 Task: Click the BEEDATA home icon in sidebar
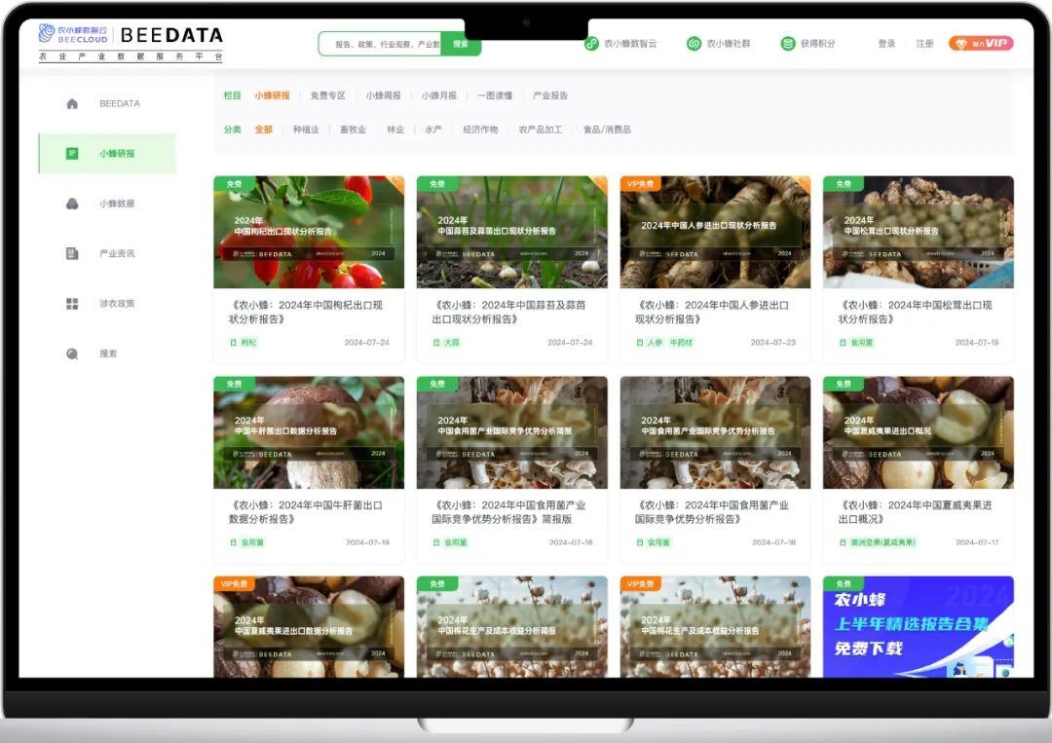click(x=72, y=104)
